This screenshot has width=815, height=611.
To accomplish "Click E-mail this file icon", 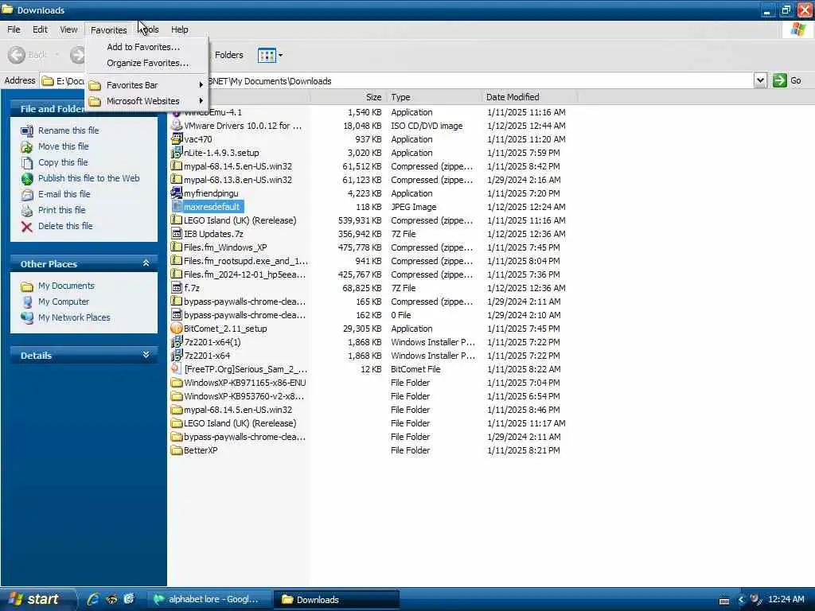I will tap(27, 195).
